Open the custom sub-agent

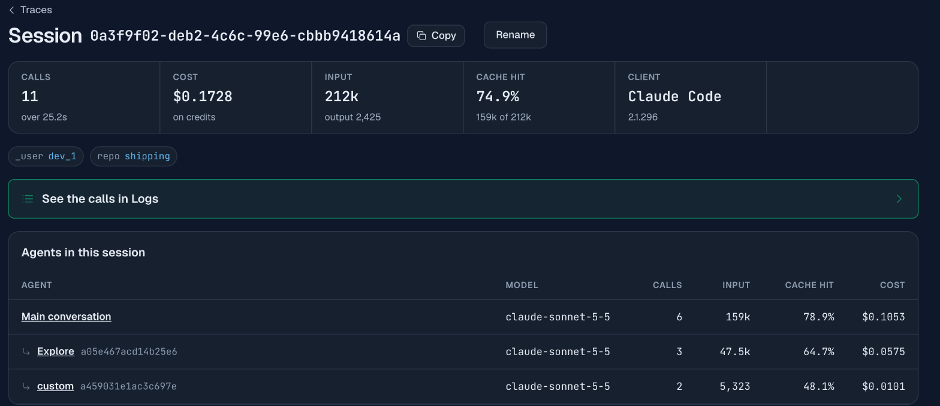(x=55, y=386)
